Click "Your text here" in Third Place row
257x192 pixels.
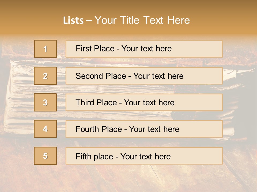(x=149, y=103)
